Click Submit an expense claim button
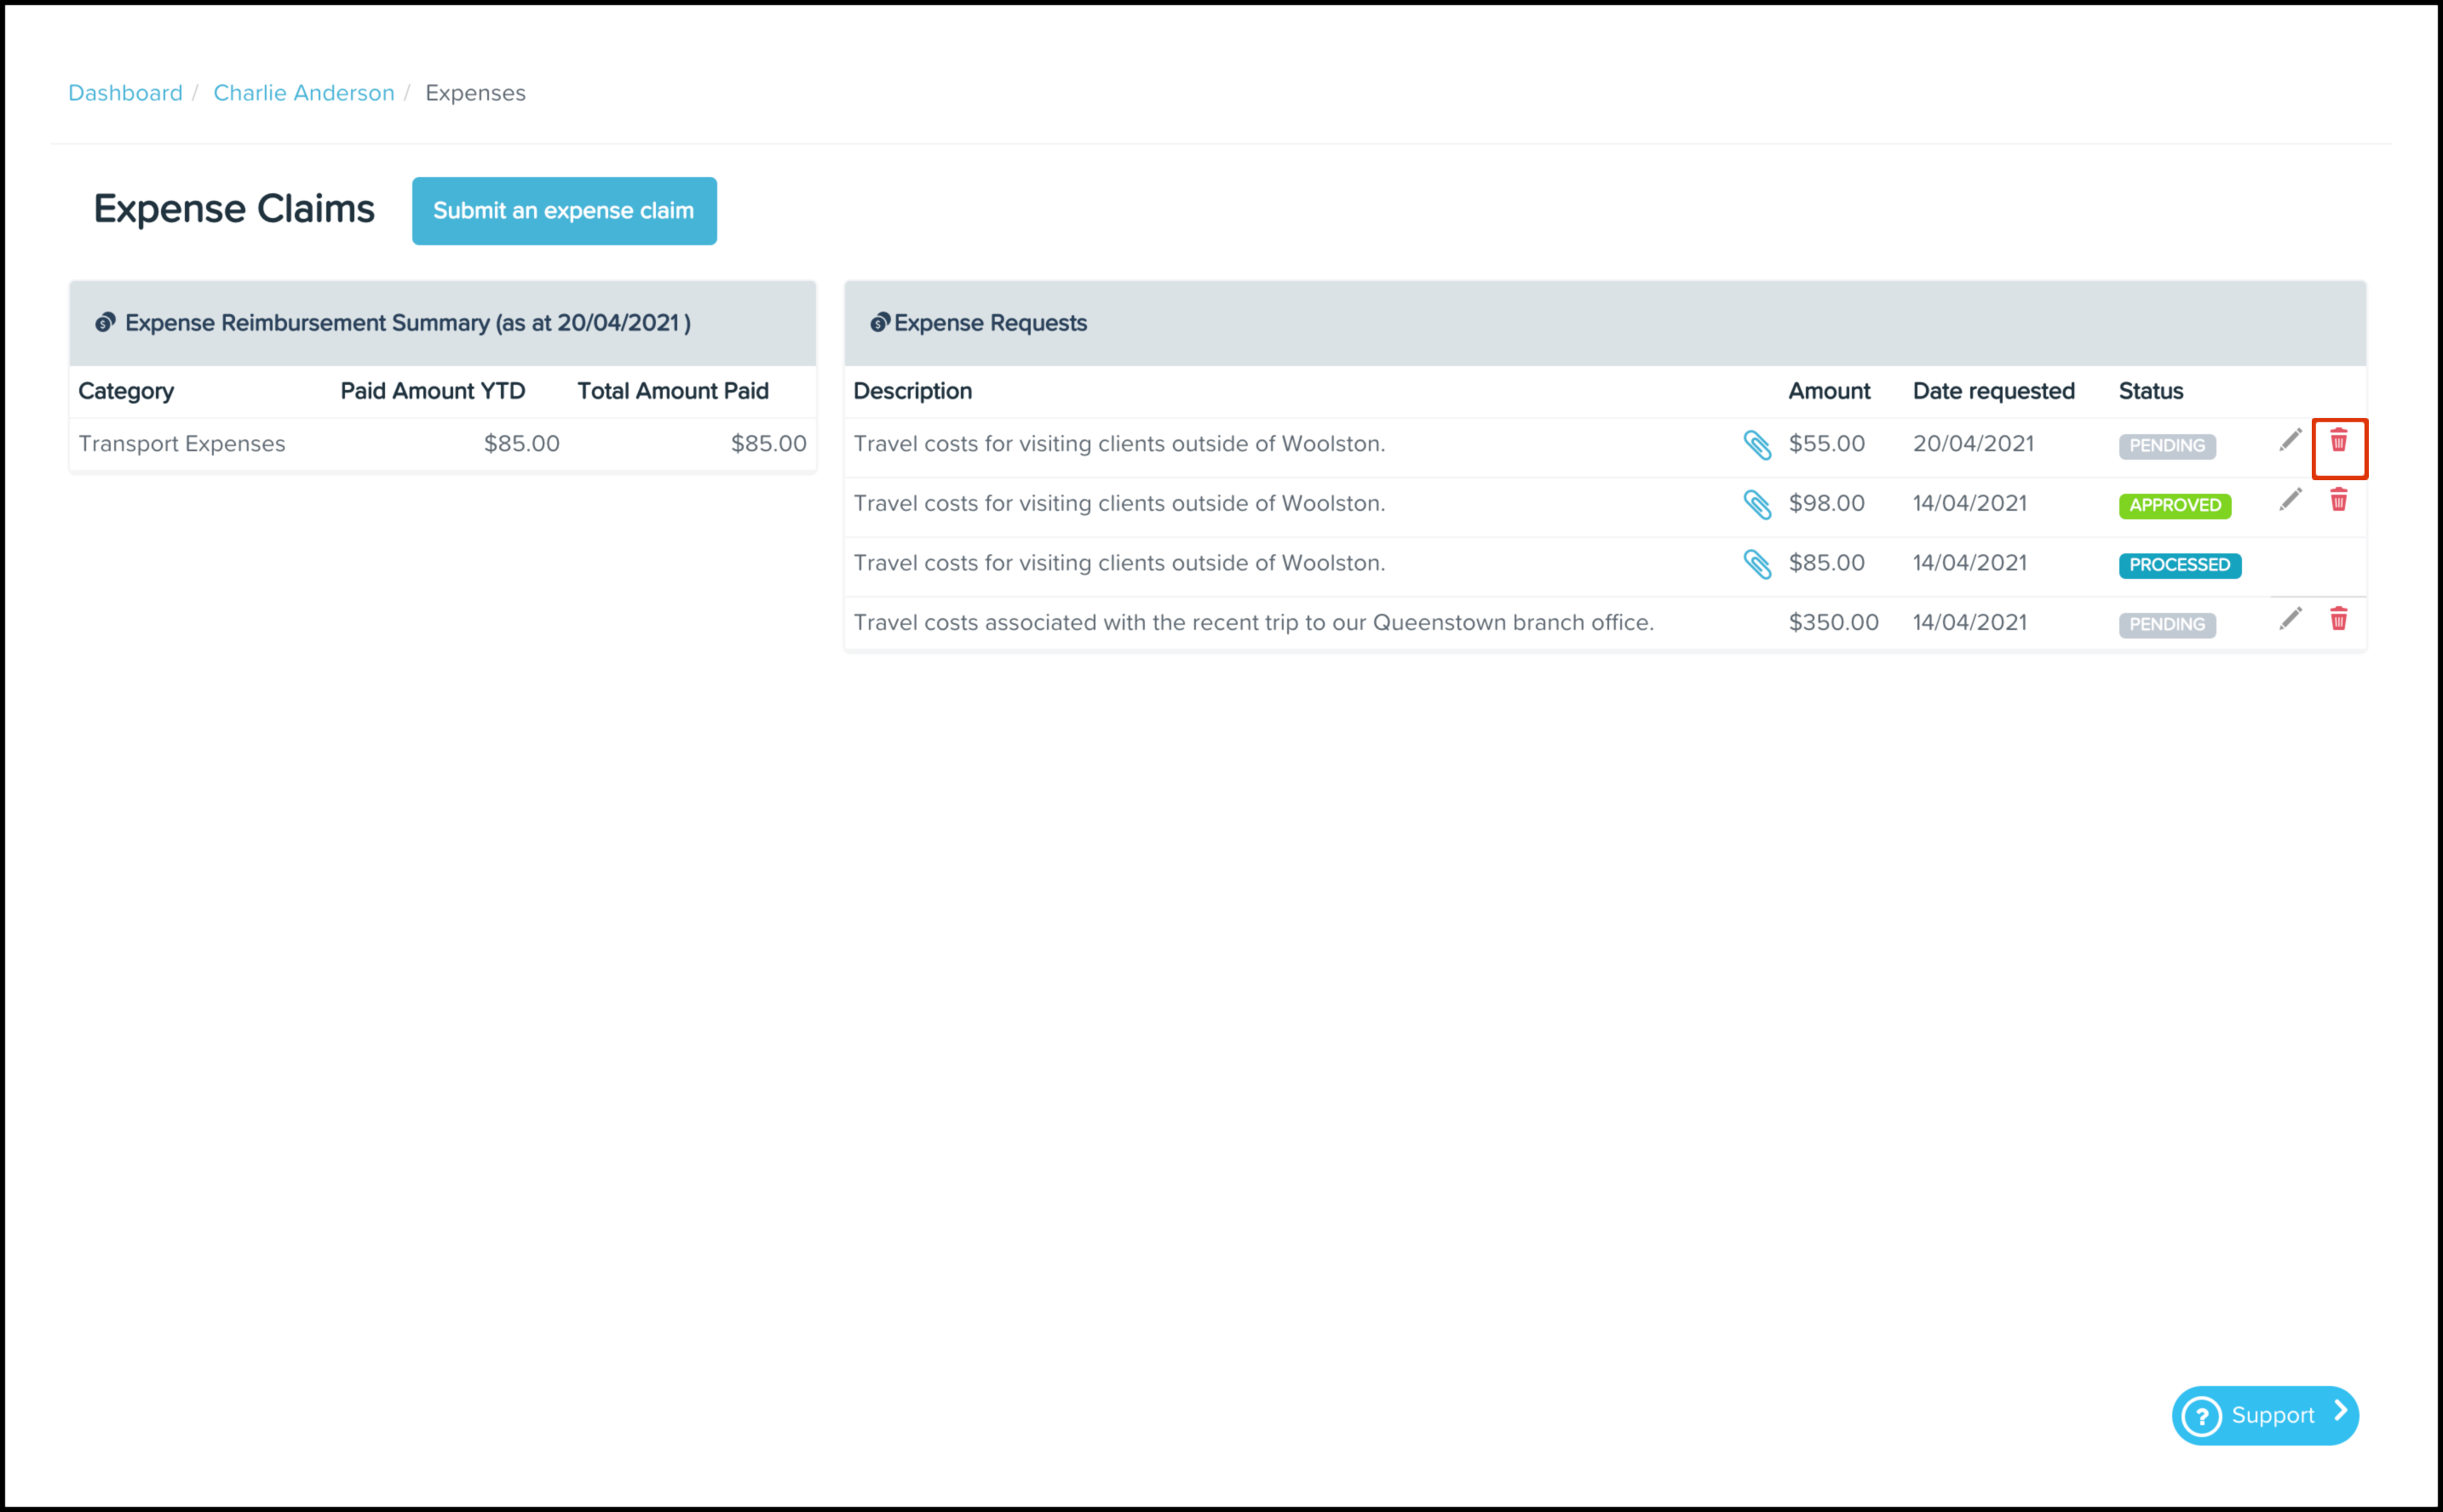Viewport: 2443px width, 1512px height. pos(563,211)
